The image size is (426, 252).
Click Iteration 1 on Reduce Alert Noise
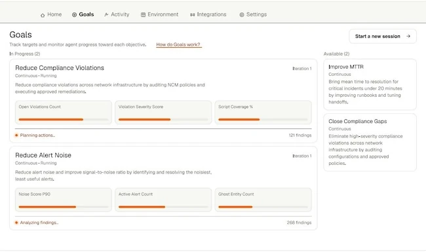(x=302, y=156)
